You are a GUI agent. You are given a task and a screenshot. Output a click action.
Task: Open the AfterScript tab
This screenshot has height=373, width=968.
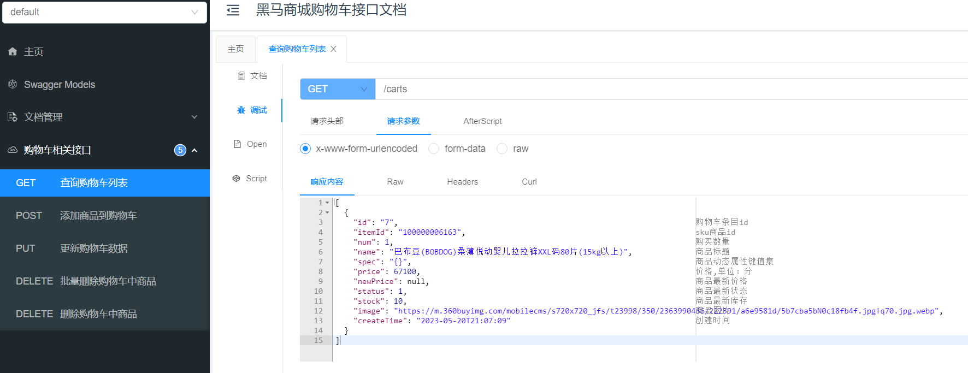[482, 121]
